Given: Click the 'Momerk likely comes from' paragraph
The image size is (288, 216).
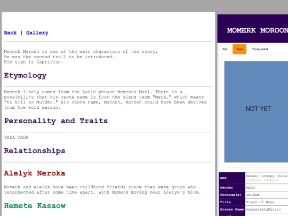Looking at the screenshot, I should click(x=106, y=100).
